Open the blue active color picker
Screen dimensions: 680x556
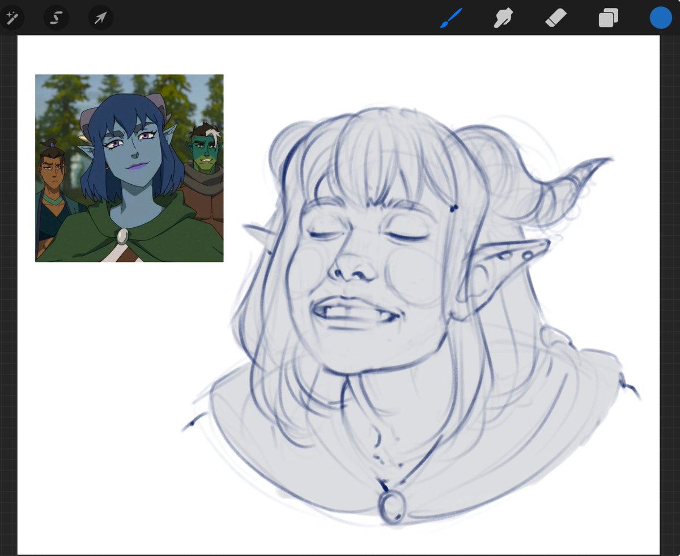pos(661,18)
